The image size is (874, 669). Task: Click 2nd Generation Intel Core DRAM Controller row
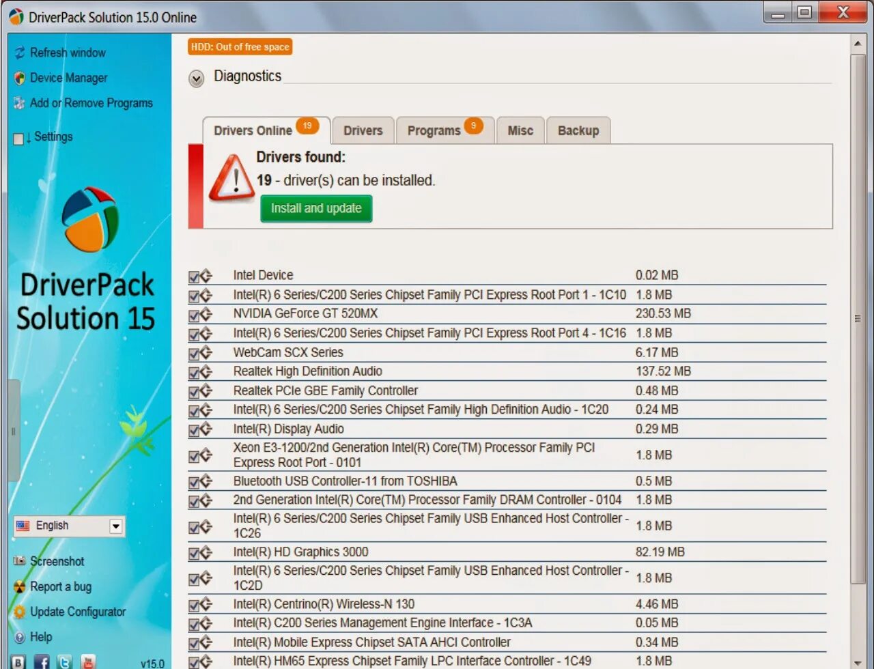(507, 500)
